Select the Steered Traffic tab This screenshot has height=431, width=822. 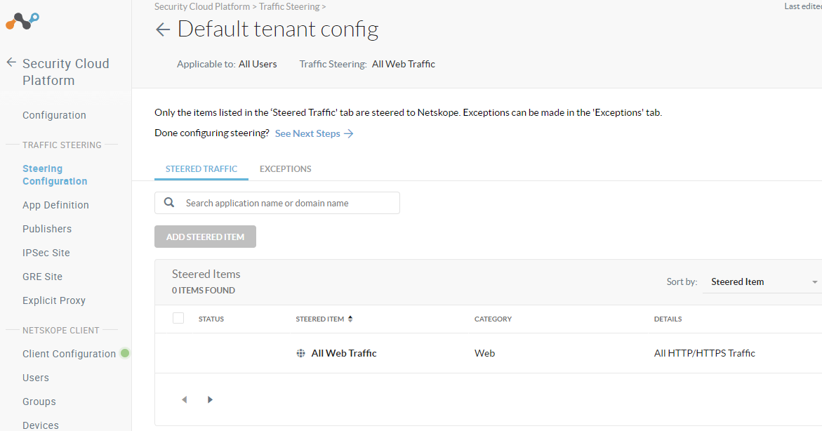(201, 169)
